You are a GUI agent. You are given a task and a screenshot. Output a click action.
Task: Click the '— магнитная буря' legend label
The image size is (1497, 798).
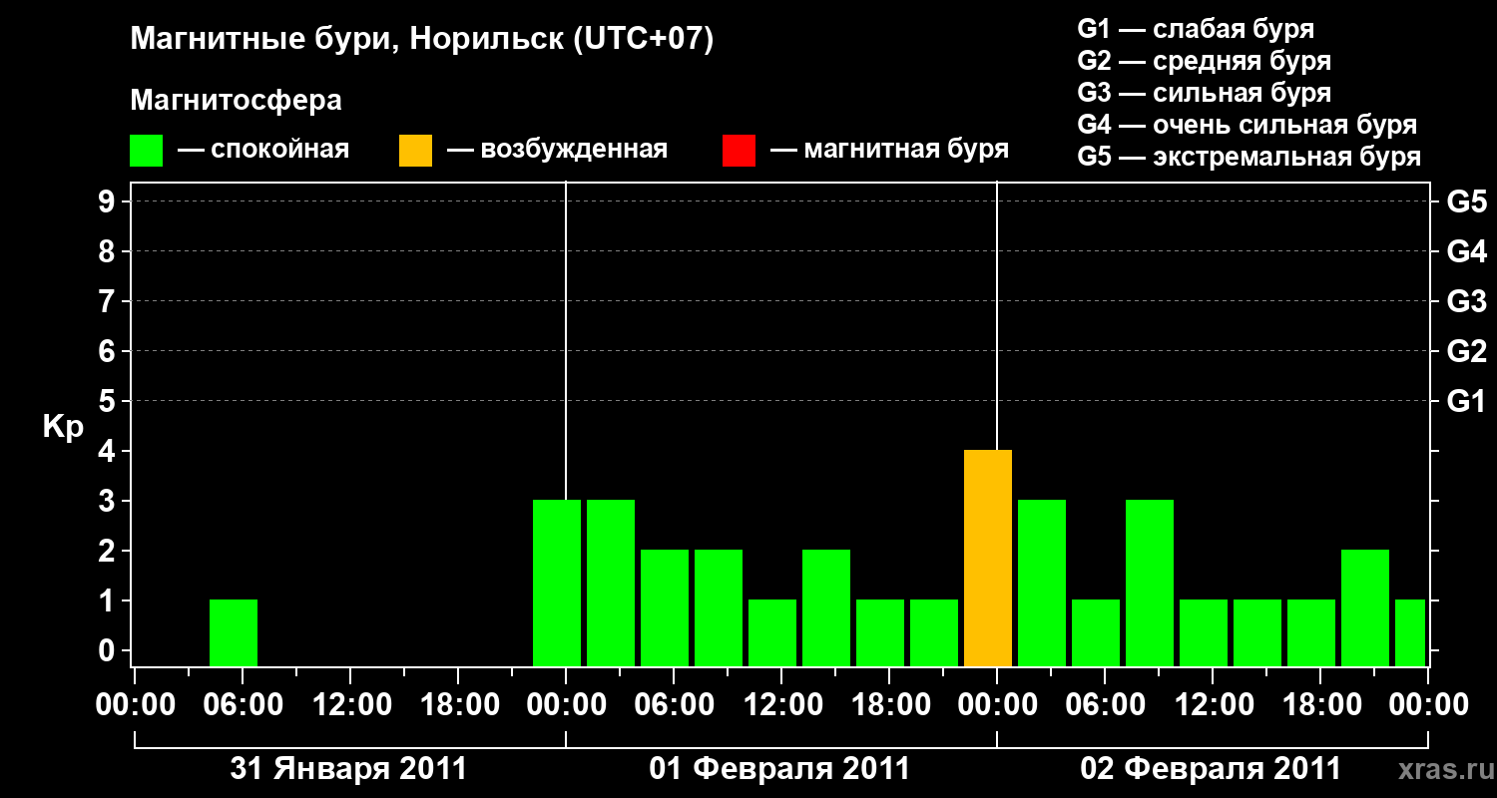coord(890,150)
